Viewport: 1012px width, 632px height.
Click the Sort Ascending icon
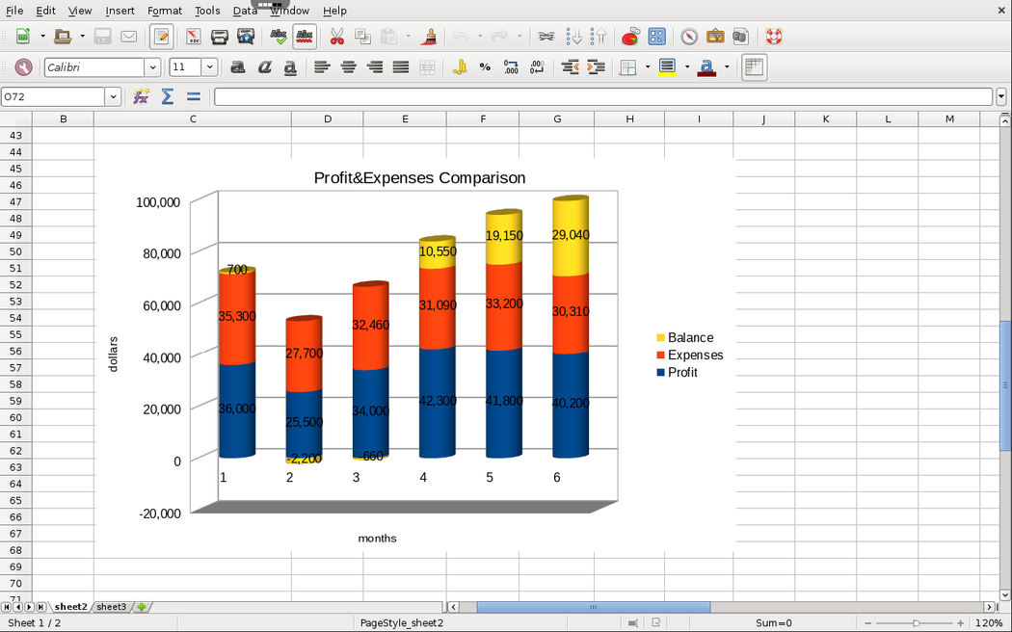pos(574,37)
